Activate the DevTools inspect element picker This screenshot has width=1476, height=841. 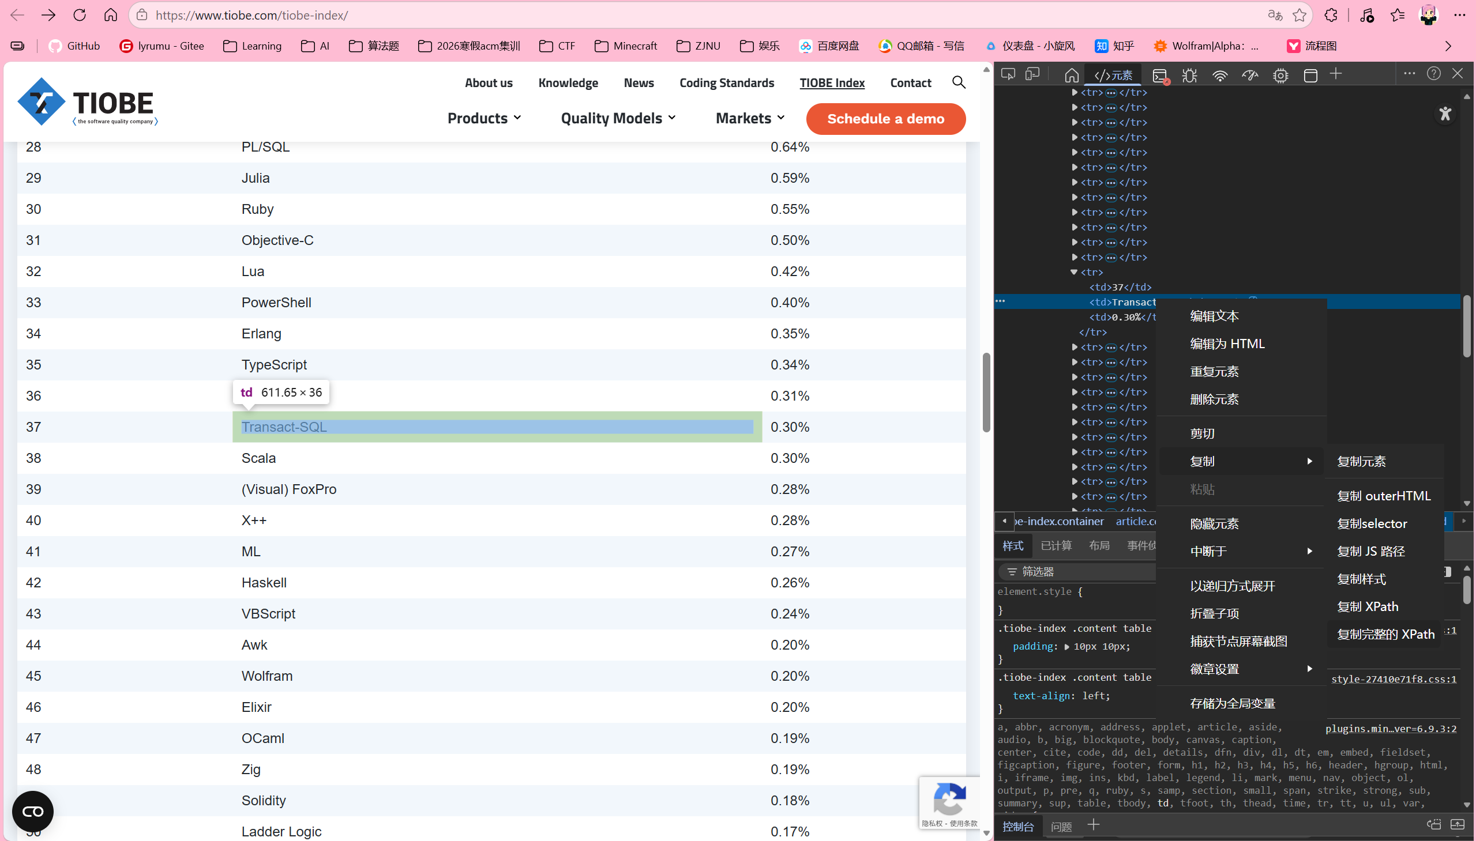point(1008,74)
